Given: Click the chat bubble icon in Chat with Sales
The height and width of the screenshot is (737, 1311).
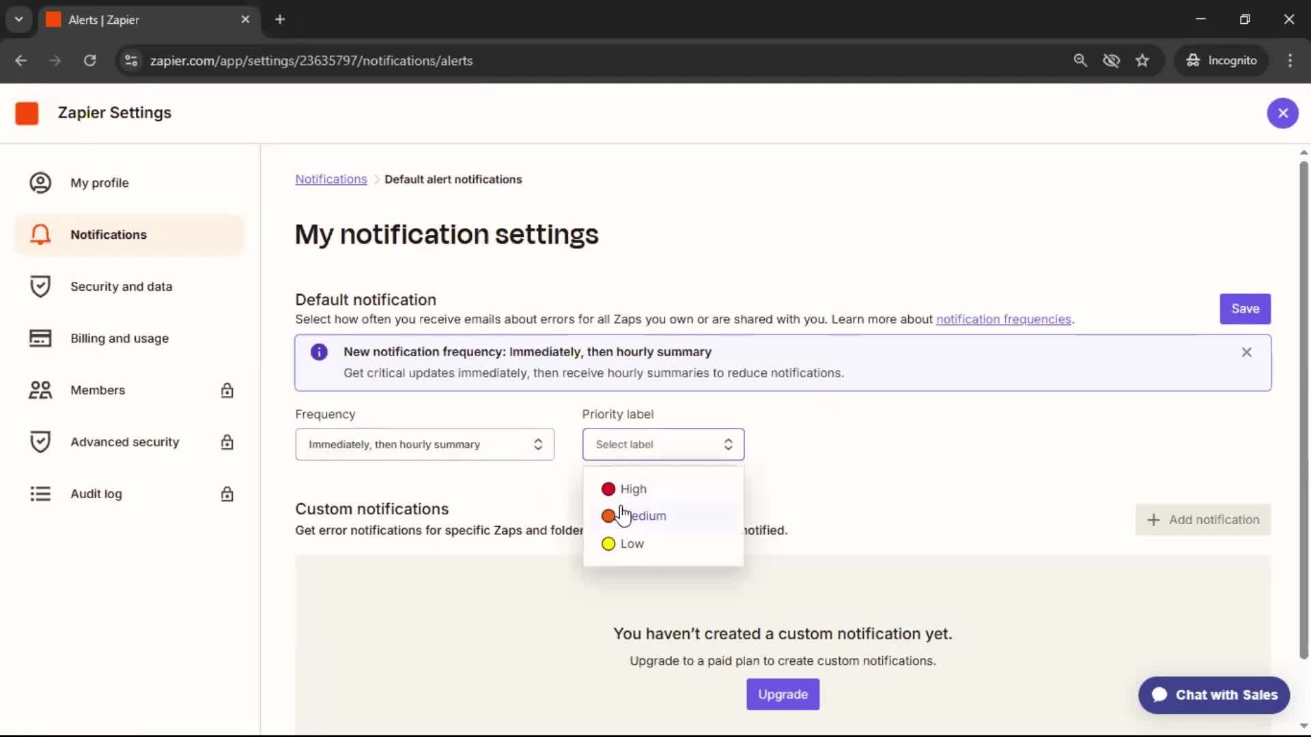Looking at the screenshot, I should point(1159,695).
